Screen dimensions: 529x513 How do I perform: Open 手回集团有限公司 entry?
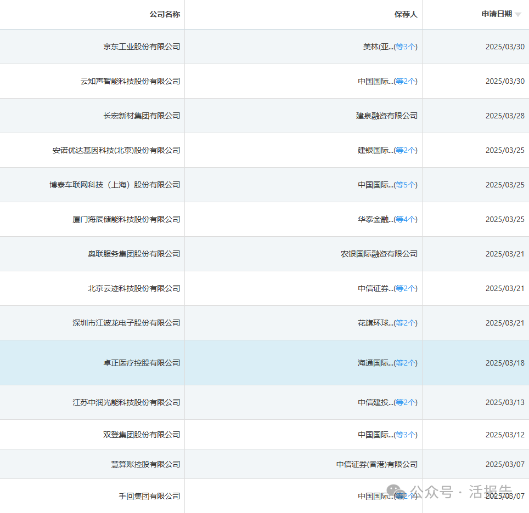pyautogui.click(x=149, y=496)
